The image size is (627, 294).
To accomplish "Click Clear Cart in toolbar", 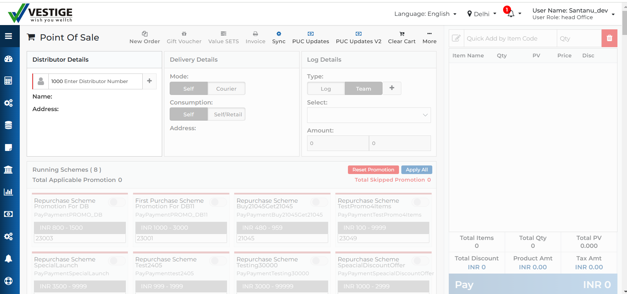I will click(x=402, y=38).
